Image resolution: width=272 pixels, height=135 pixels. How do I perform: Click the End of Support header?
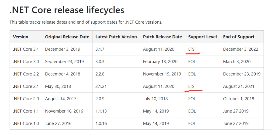(239, 37)
